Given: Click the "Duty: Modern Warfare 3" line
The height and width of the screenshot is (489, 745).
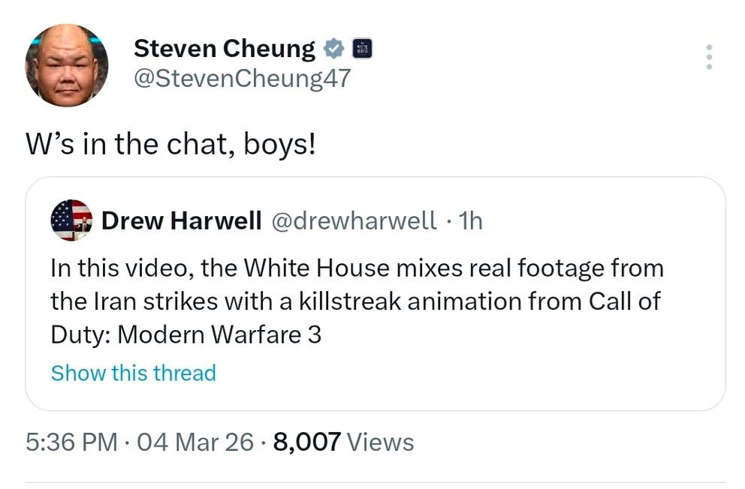Looking at the screenshot, I should 185,334.
